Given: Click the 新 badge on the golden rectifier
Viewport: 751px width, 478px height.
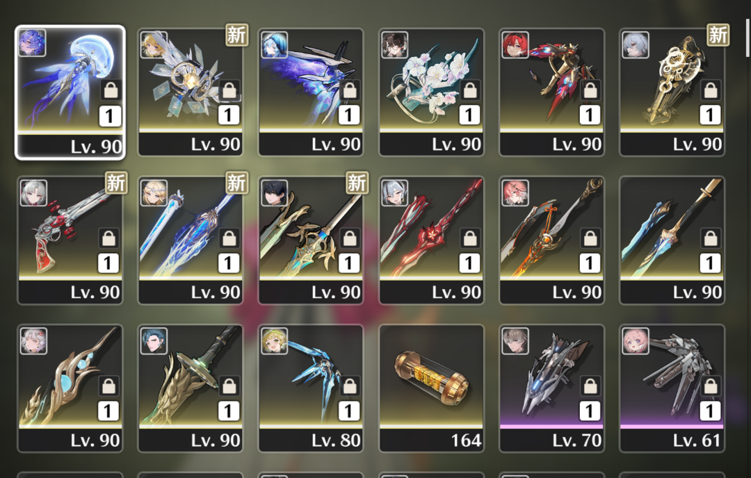Looking at the screenshot, I should (718, 35).
